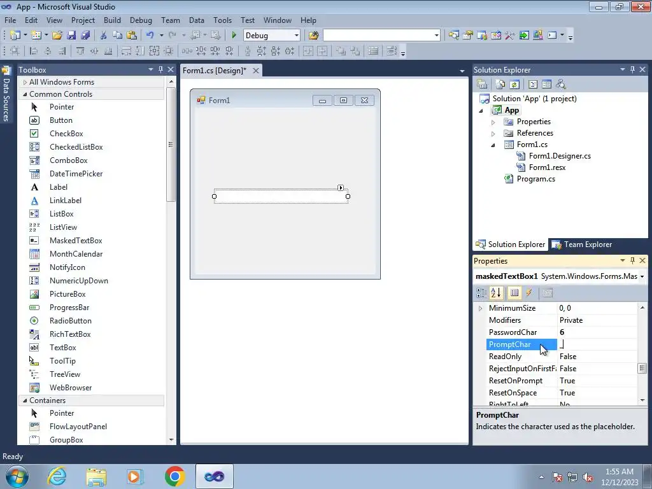The width and height of the screenshot is (652, 489).
Task: Expand the All Windows Forms group
Action: coord(25,82)
